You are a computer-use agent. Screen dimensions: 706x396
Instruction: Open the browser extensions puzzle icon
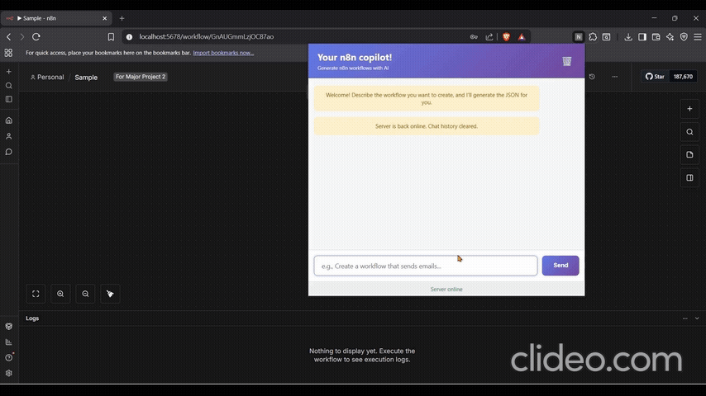[593, 37]
